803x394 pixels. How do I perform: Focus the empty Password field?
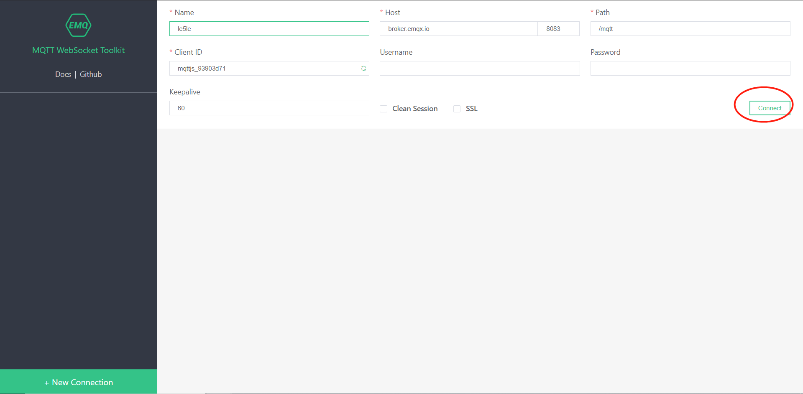coord(690,69)
